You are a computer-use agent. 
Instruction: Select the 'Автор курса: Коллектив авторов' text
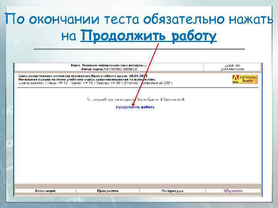(x=109, y=69)
